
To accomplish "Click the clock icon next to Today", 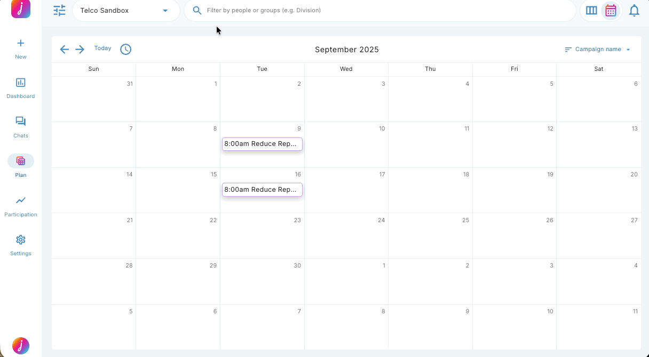I will 125,49.
